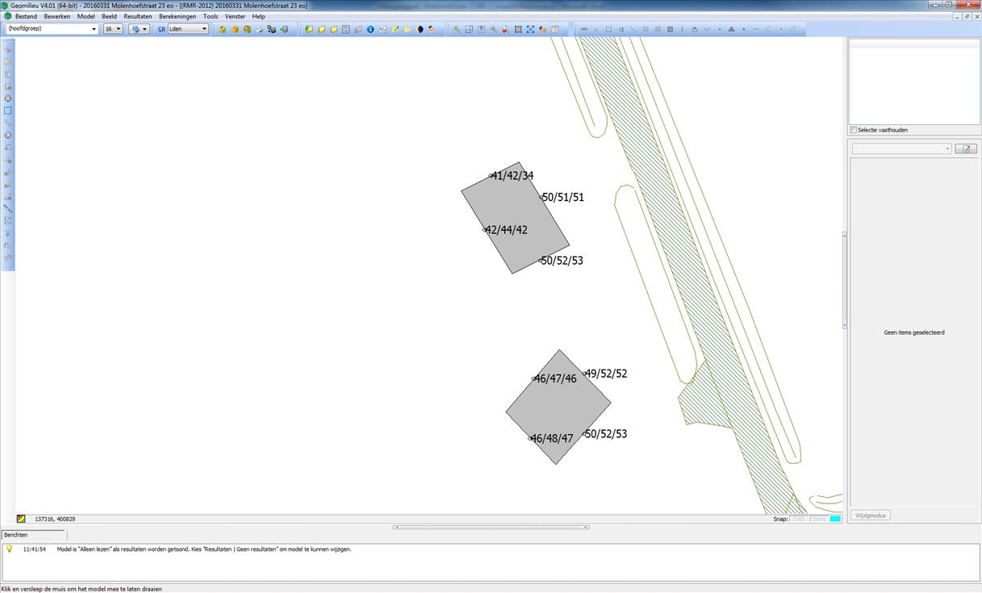The height and width of the screenshot is (593, 982).
Task: Expand the Lden result type dropdown
Action: tap(187, 29)
